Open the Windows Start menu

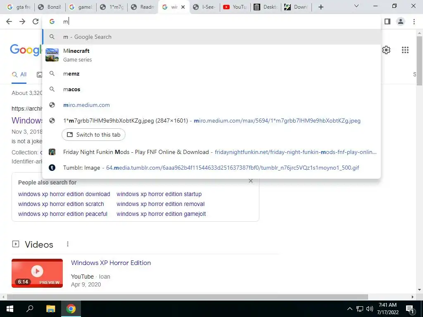click(x=10, y=309)
